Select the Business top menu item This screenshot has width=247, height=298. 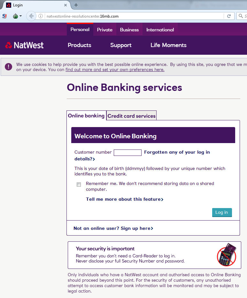pos(129,30)
